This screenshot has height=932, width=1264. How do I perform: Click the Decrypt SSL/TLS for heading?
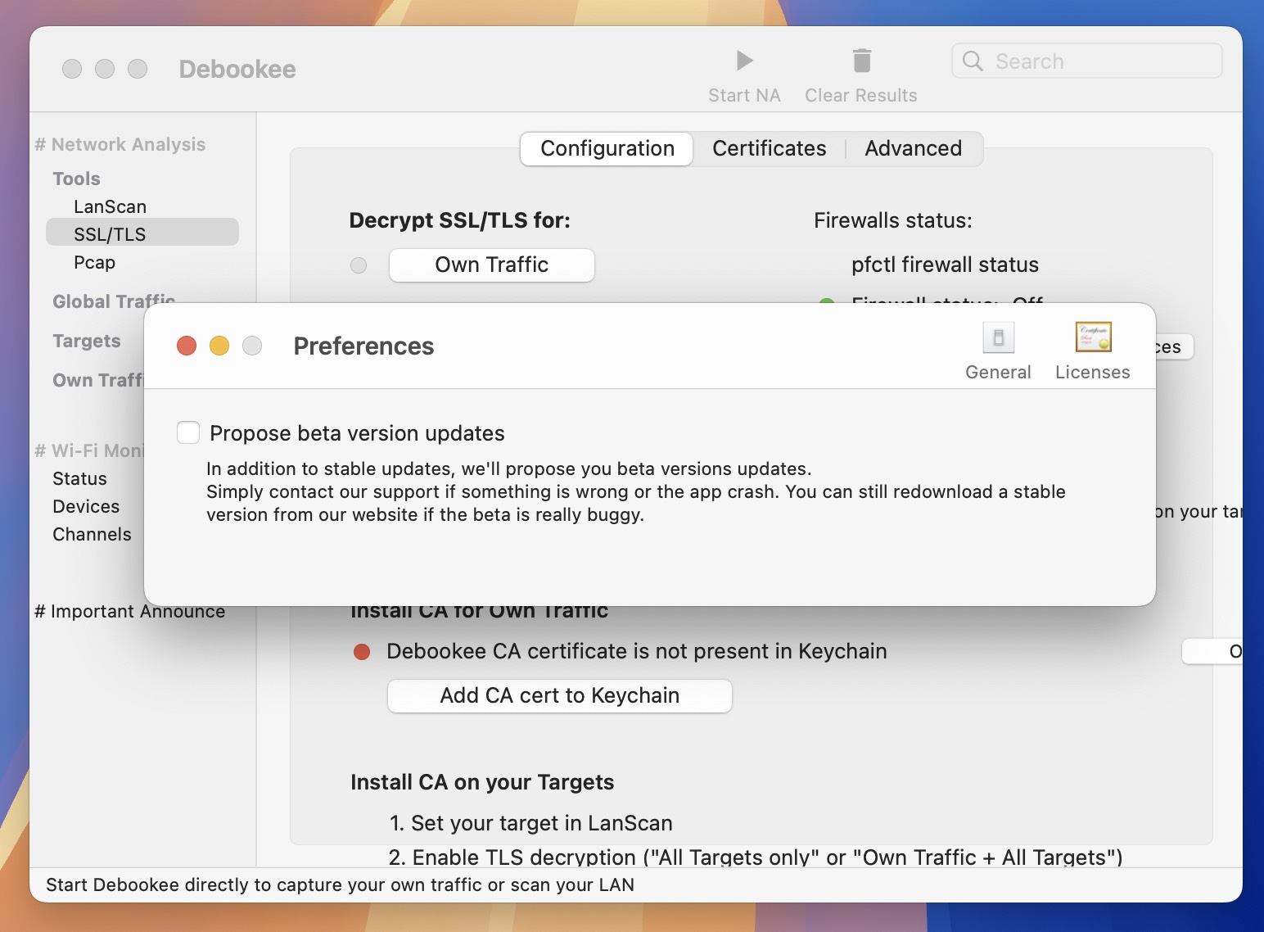460,220
